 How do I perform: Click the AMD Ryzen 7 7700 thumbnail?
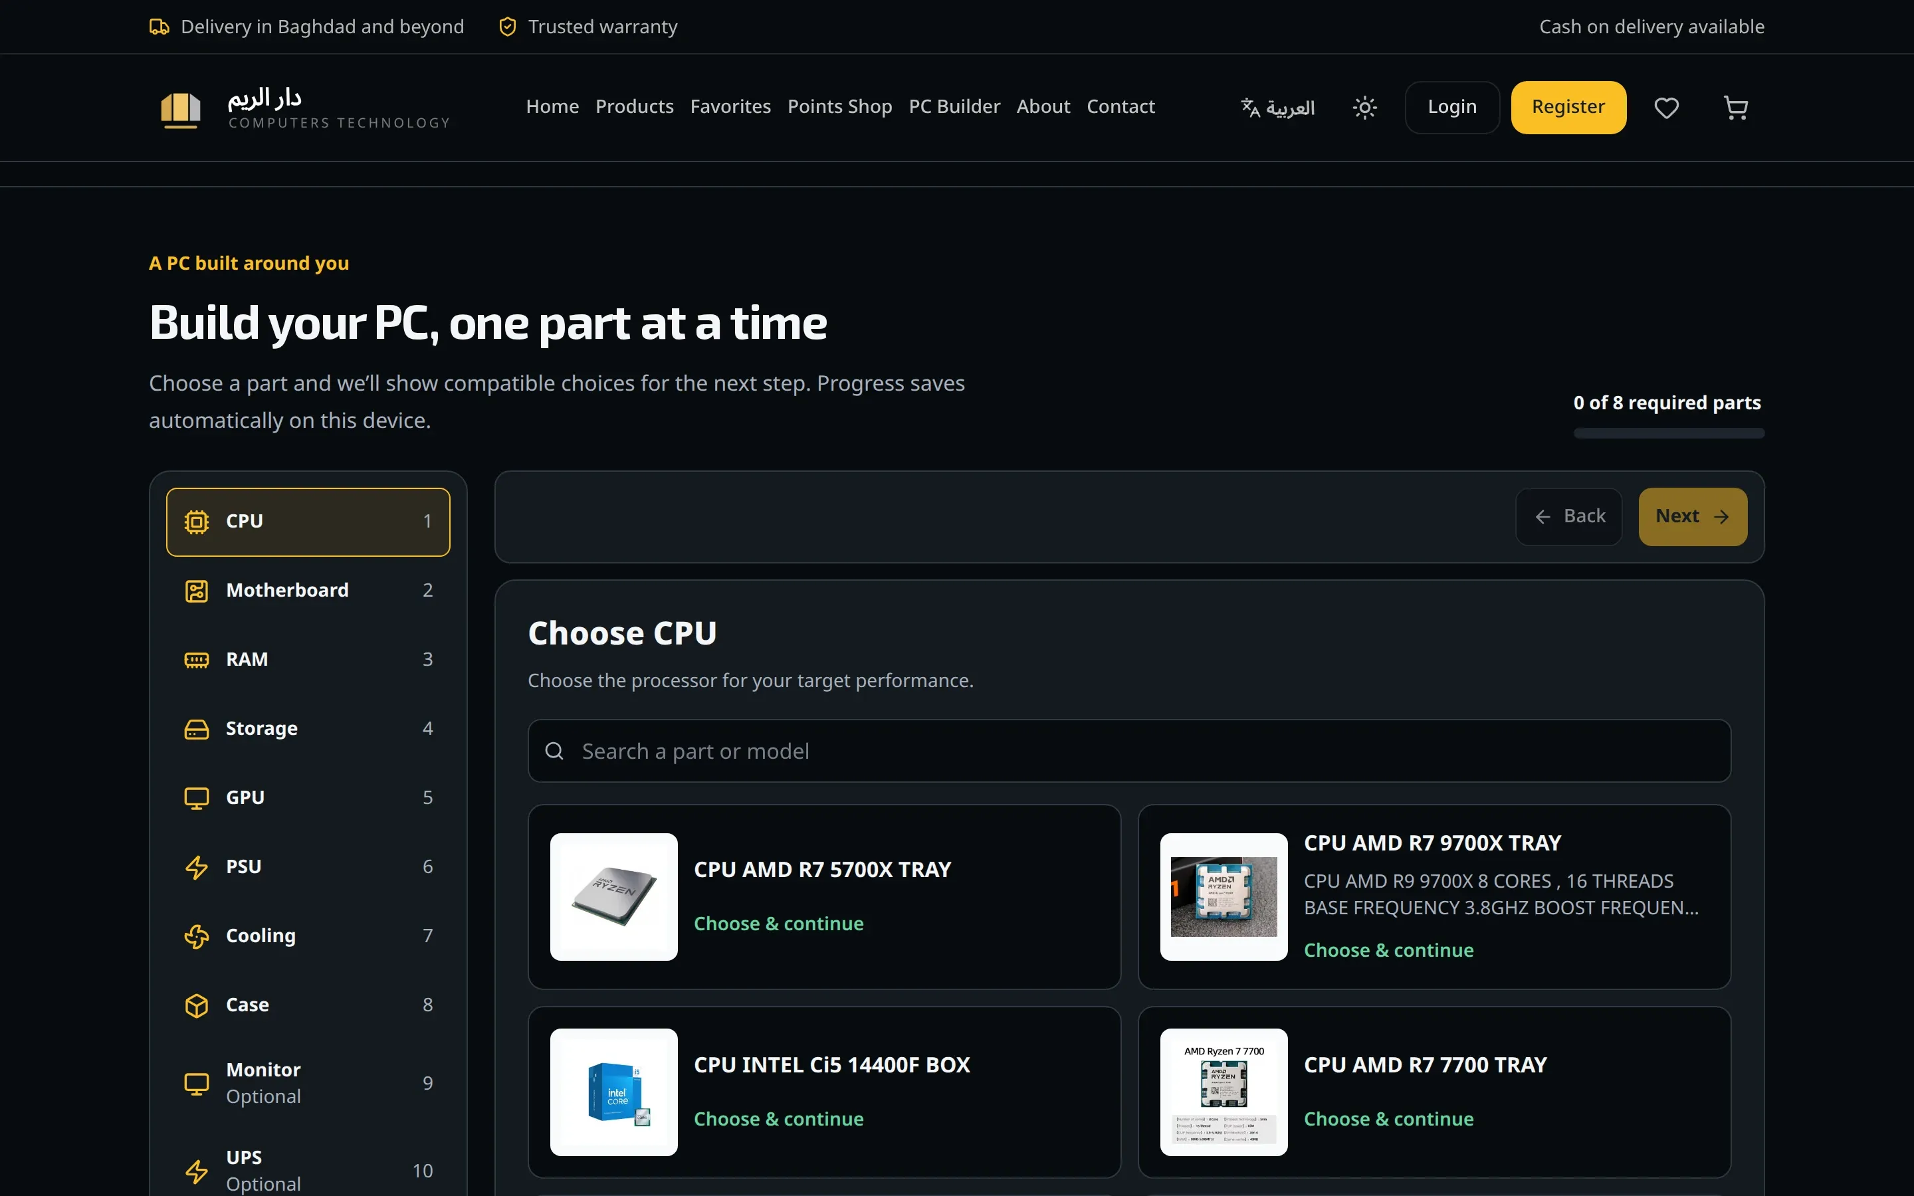(x=1223, y=1092)
